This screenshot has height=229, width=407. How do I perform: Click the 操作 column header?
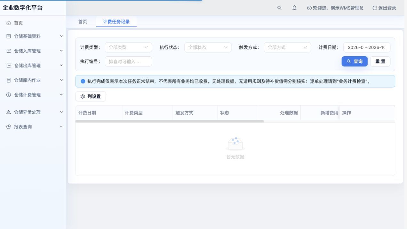367,113
